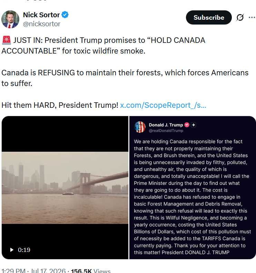Viewport: 256px width, 273px height.
Task: Subscribe to Nick Sortor
Action: [x=209, y=17]
